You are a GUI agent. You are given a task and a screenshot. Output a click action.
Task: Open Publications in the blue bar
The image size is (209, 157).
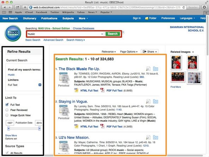pyautogui.click(x=49, y=18)
